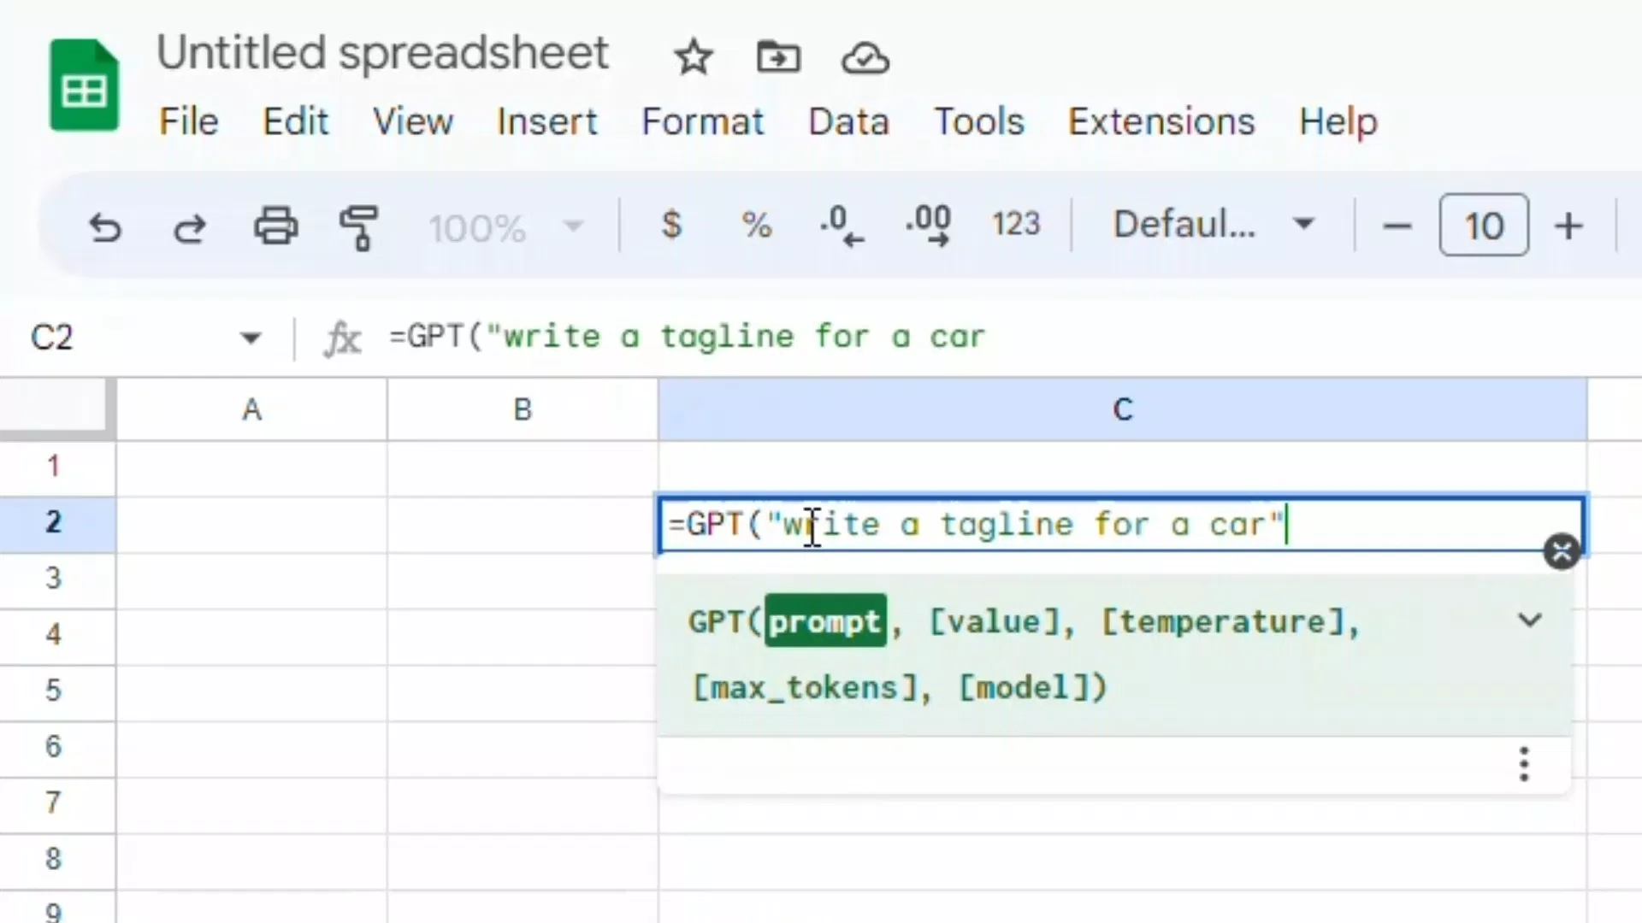Open the Extensions menu

click(1161, 121)
